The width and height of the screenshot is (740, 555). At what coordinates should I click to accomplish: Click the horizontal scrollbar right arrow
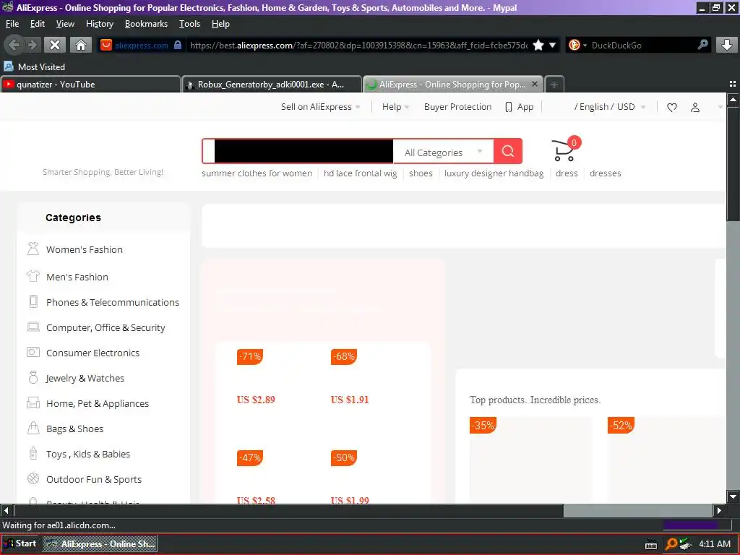(719, 510)
